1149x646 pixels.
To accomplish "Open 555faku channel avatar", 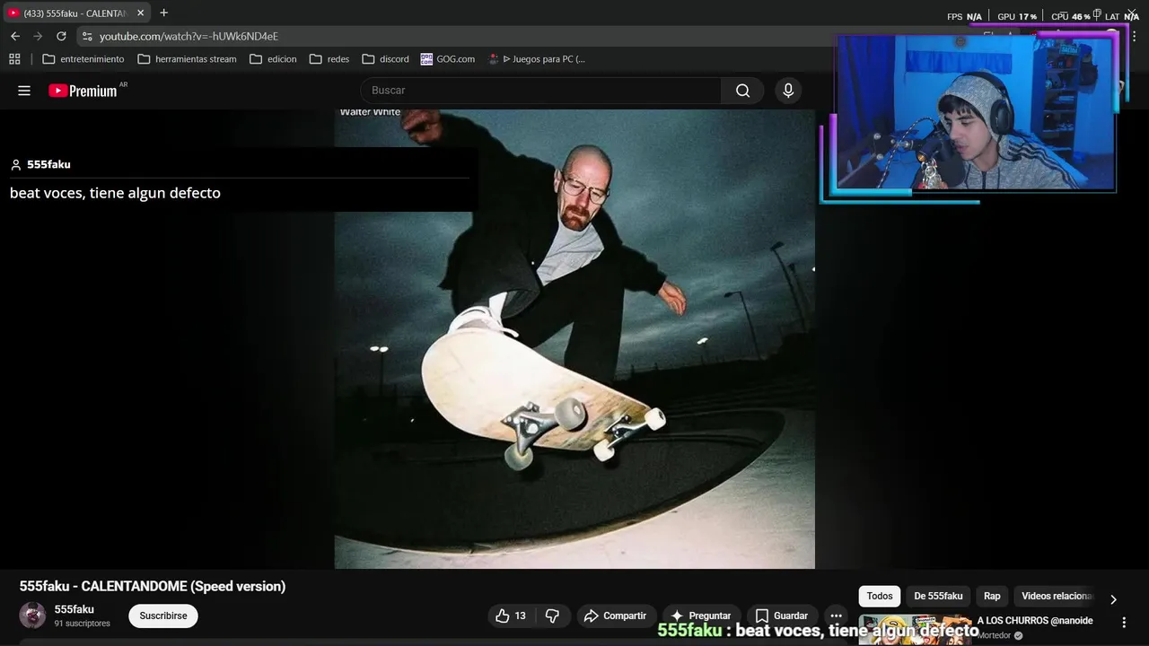I will tap(32, 615).
